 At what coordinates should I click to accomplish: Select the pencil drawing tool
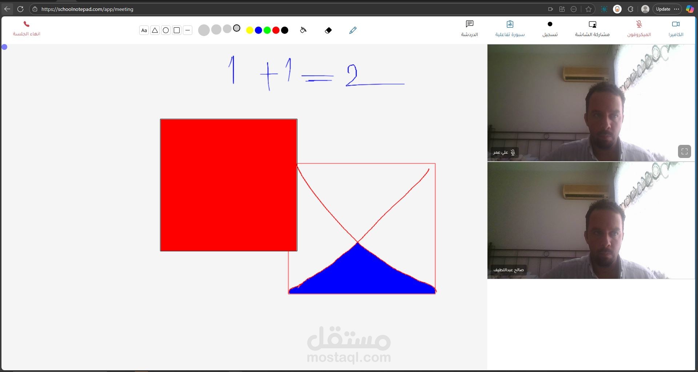[x=353, y=30]
